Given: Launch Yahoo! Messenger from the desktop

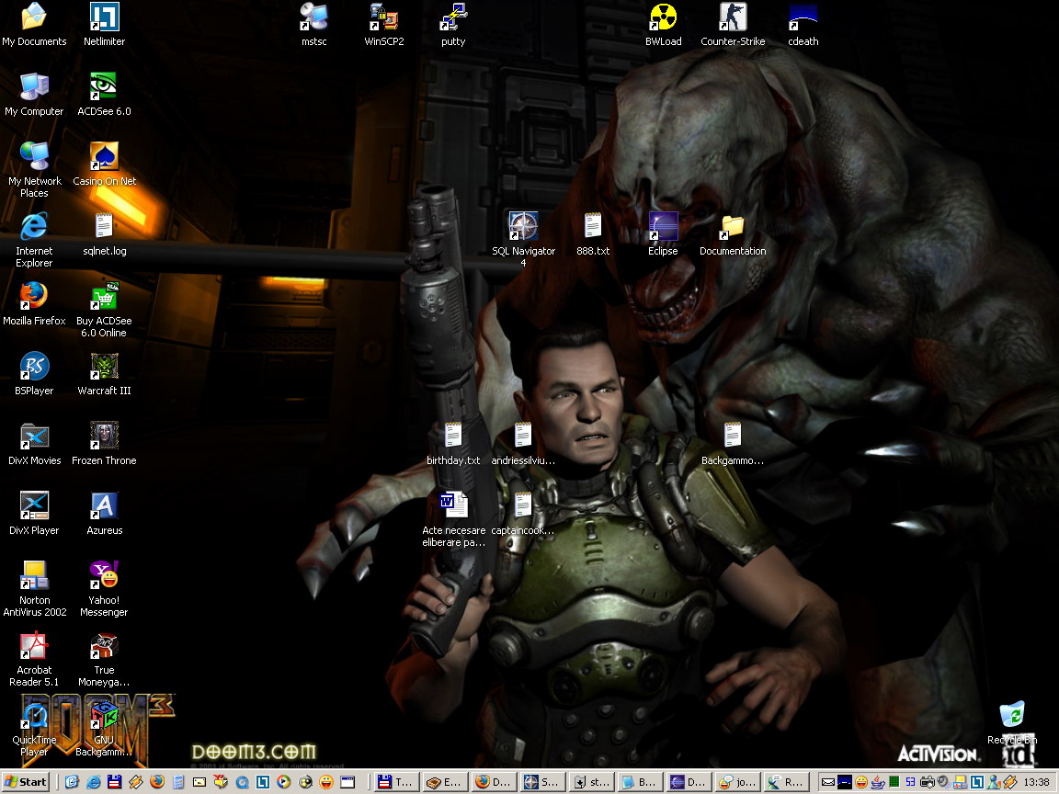Looking at the screenshot, I should [104, 589].
